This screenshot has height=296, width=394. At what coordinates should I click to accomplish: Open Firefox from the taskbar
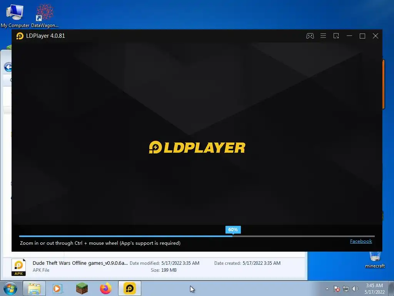(x=106, y=288)
